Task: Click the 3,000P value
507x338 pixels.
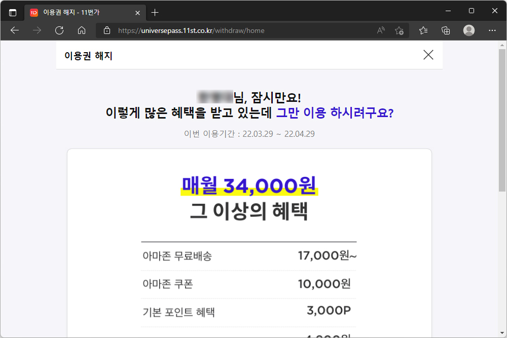Action: [329, 310]
